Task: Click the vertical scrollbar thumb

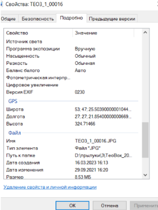Action: (145, 140)
